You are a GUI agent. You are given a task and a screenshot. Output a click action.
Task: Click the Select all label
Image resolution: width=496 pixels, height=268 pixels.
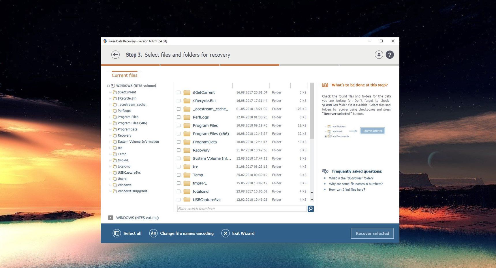[132, 233]
